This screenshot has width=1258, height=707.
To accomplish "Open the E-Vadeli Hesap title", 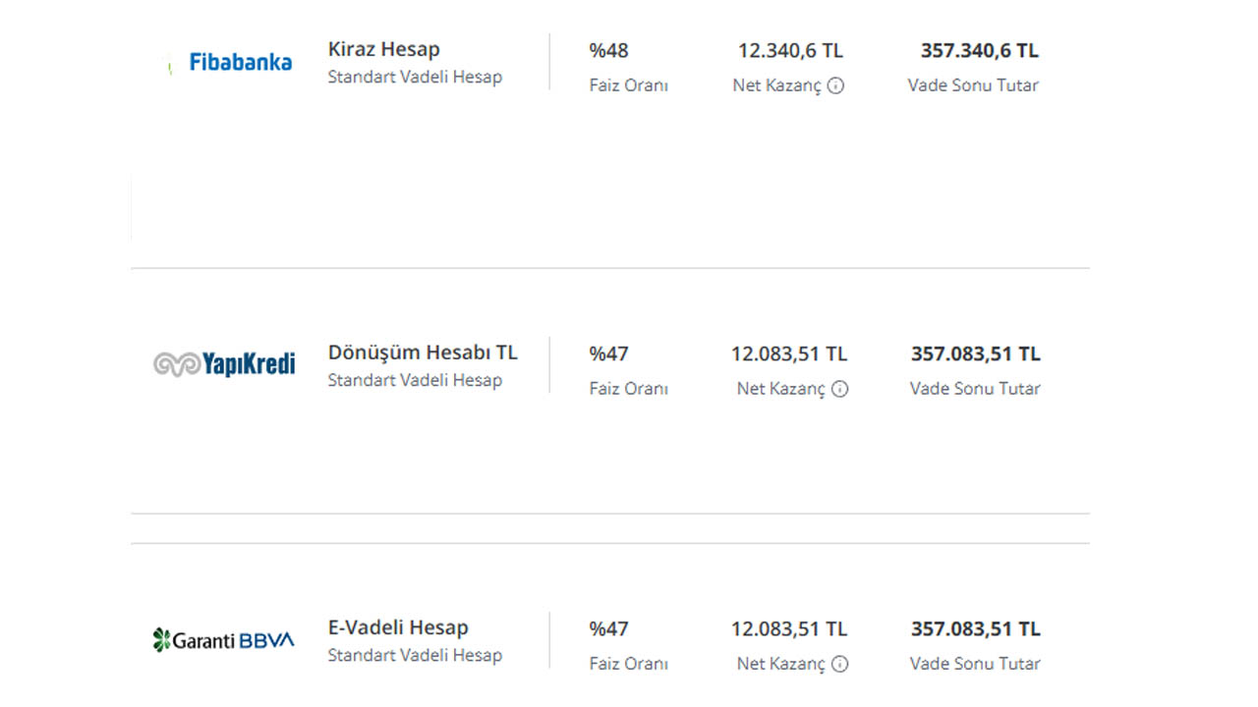I will pos(398,627).
